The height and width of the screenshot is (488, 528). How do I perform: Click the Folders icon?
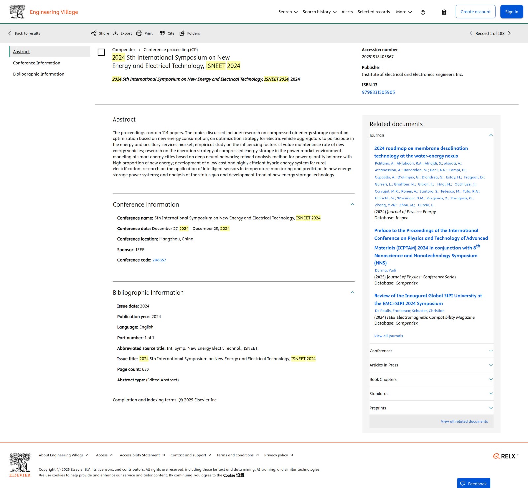pyautogui.click(x=182, y=33)
